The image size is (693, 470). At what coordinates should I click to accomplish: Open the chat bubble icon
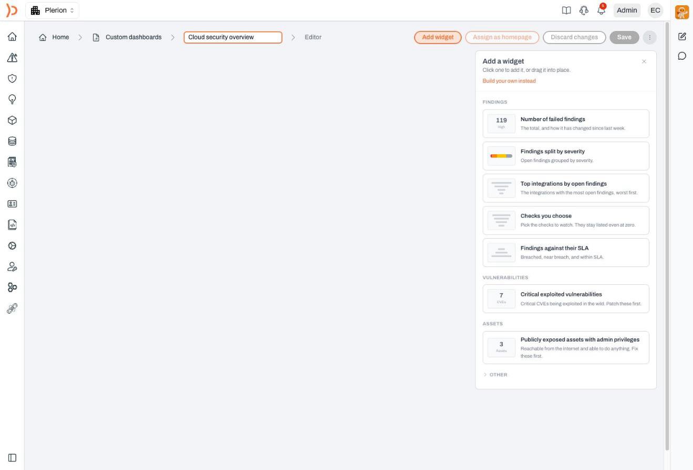682,56
